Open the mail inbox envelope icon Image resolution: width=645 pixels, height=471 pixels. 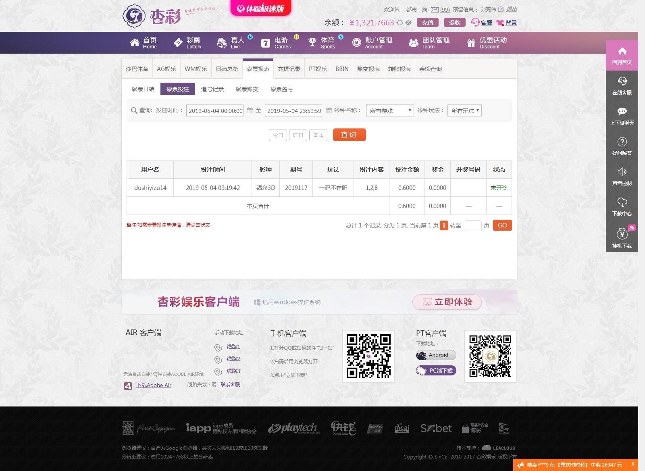pyautogui.click(x=435, y=10)
